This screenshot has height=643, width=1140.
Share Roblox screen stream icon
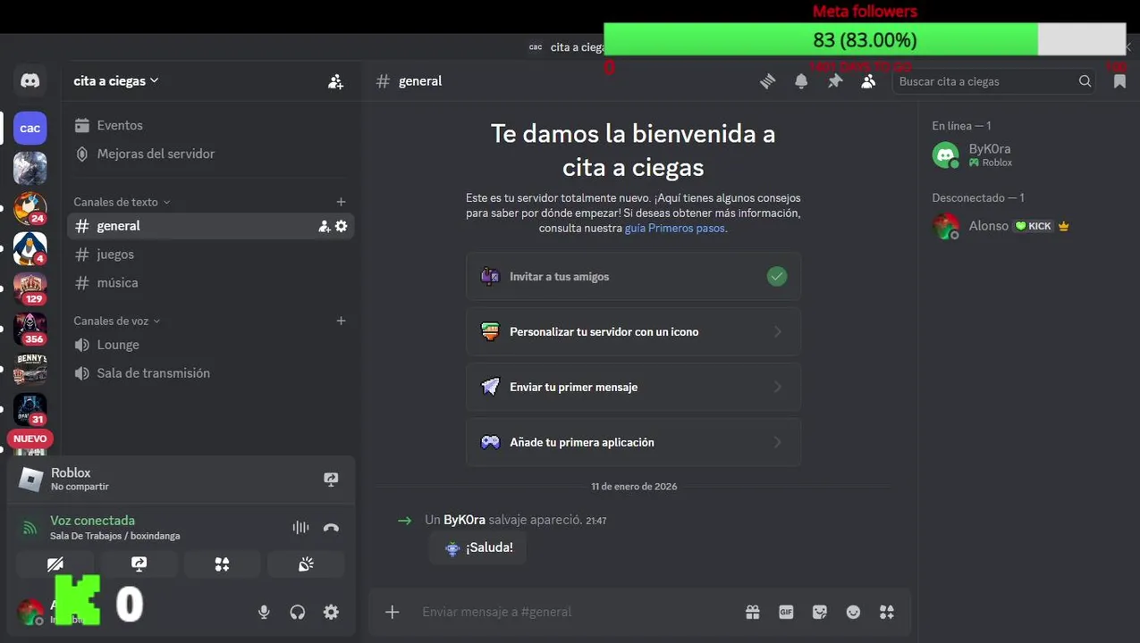pos(331,480)
